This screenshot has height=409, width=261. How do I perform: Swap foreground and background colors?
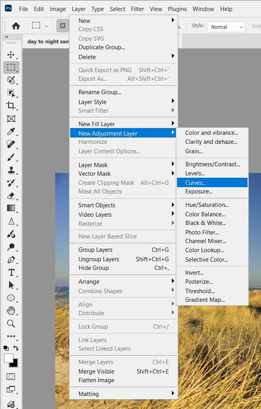tap(16, 348)
